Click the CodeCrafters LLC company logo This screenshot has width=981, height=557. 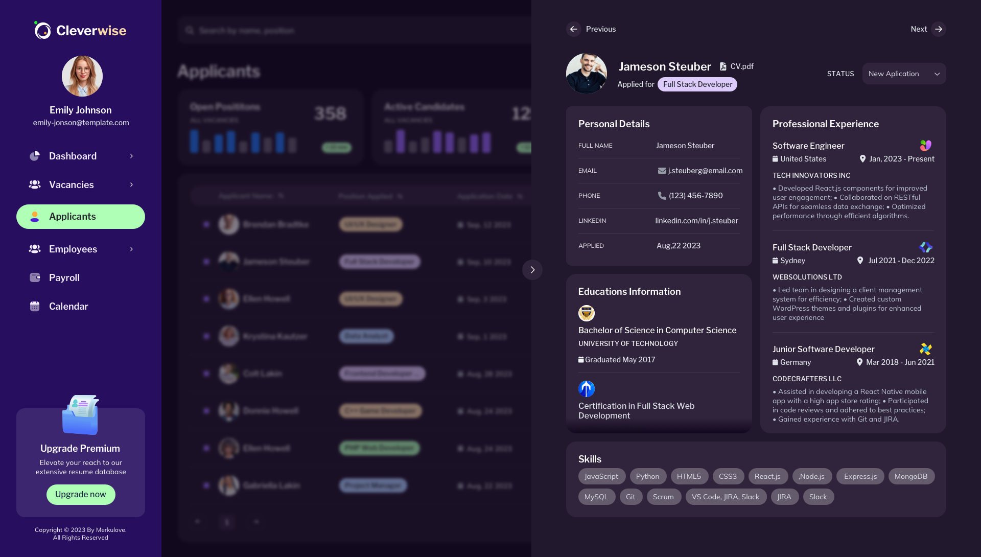925,349
